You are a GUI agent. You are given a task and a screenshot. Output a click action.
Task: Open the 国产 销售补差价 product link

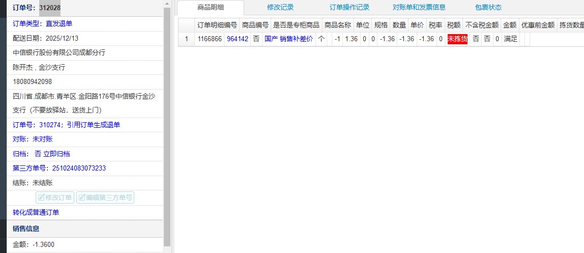(x=288, y=39)
